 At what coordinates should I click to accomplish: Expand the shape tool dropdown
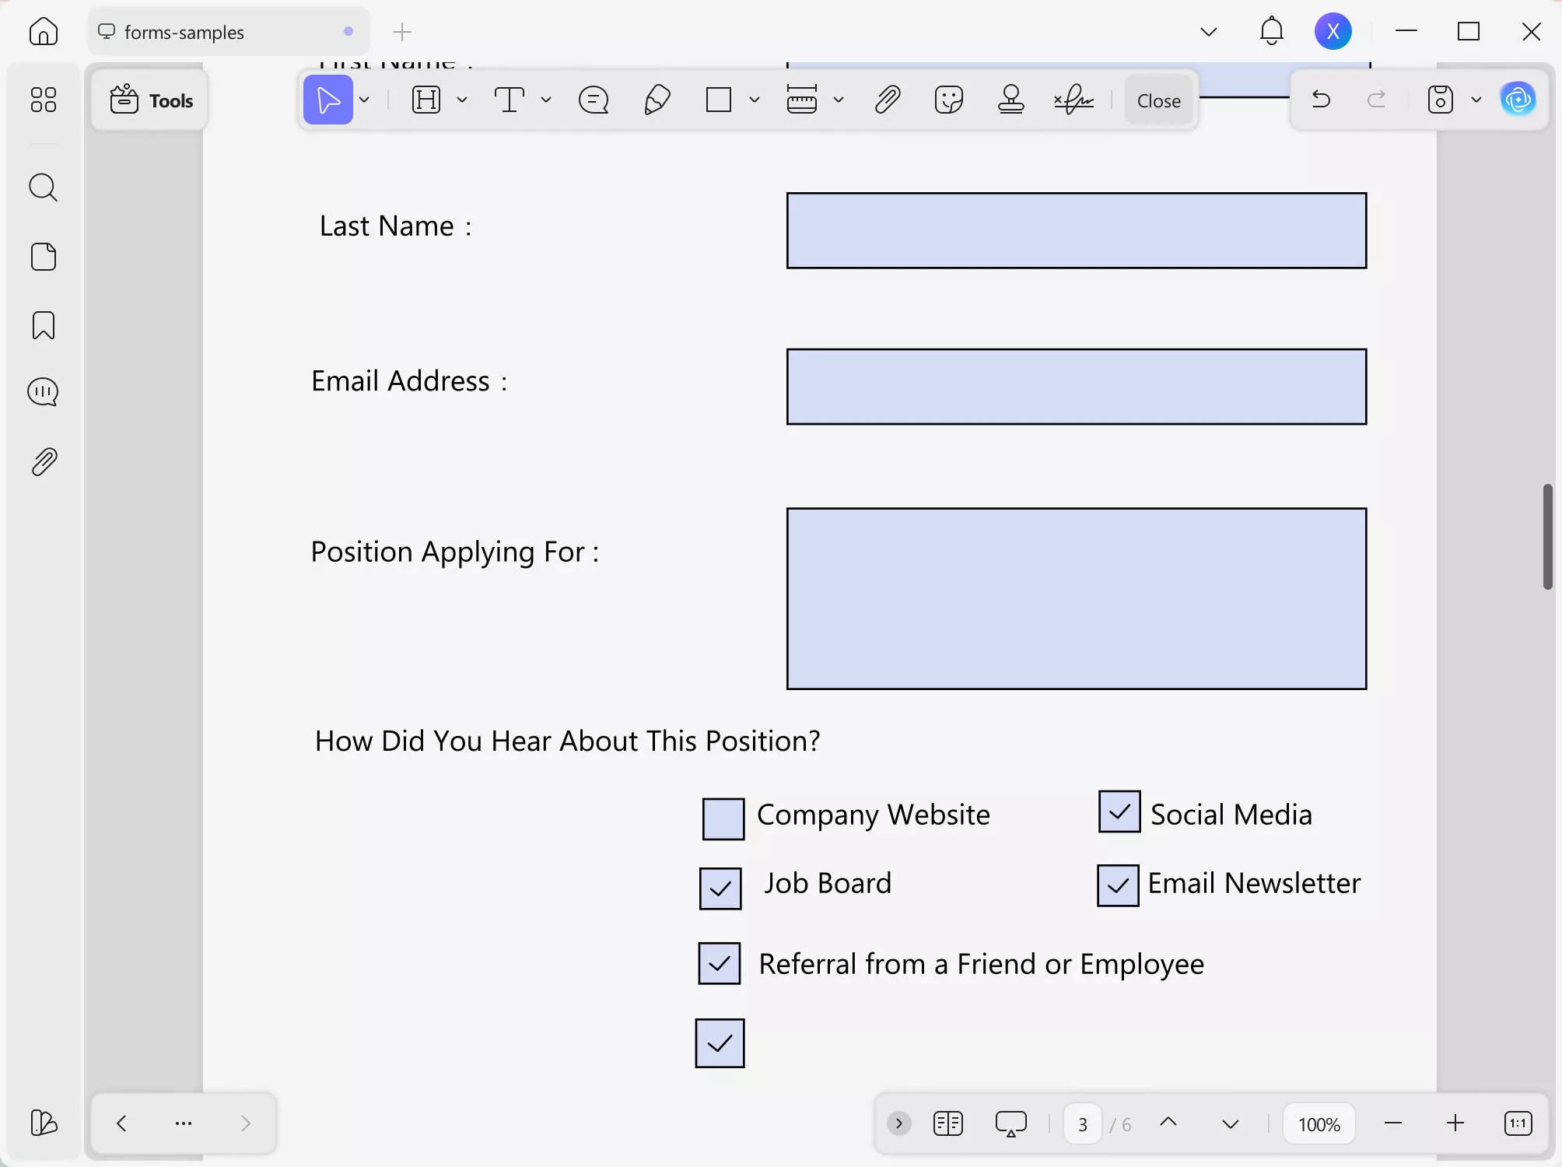point(754,100)
